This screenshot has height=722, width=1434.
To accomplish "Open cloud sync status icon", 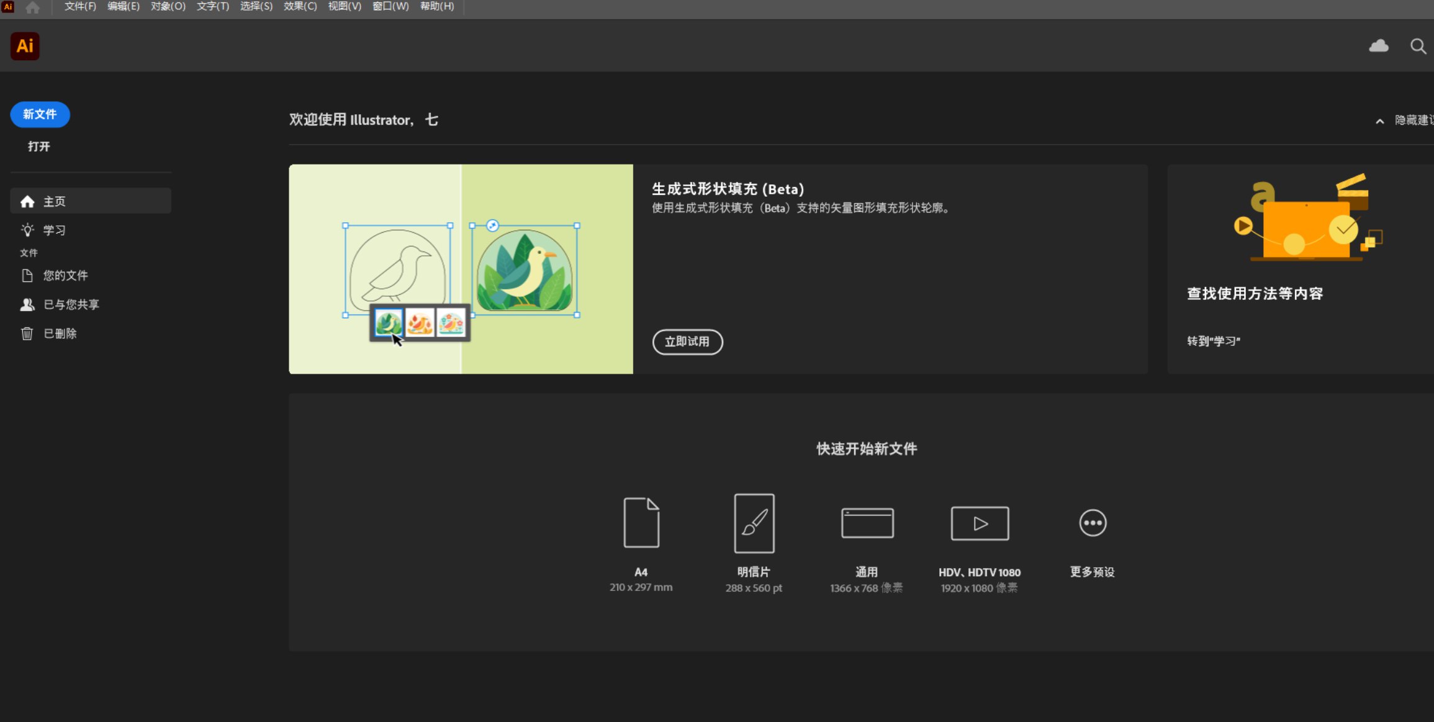I will pyautogui.click(x=1379, y=46).
